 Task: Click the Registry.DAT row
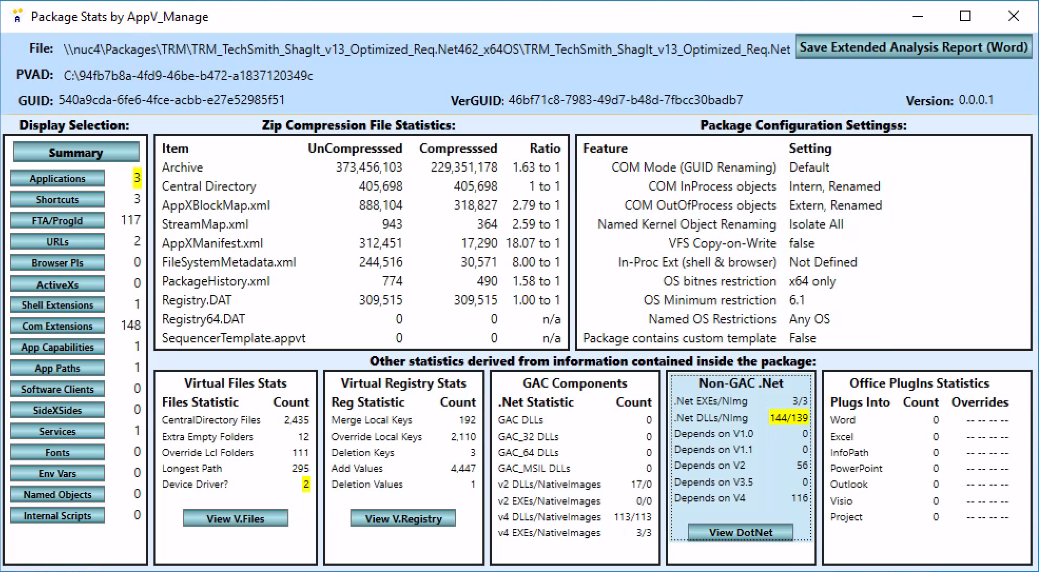(x=361, y=300)
